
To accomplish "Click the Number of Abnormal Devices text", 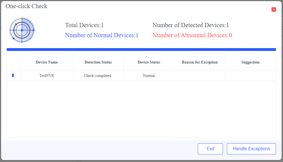I will [192, 35].
